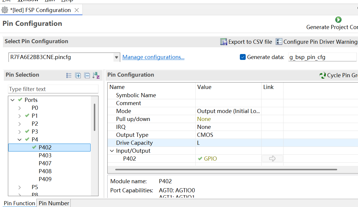This screenshot has width=358, height=207.
Task: Collapse the P4 port node
Action: [20, 139]
